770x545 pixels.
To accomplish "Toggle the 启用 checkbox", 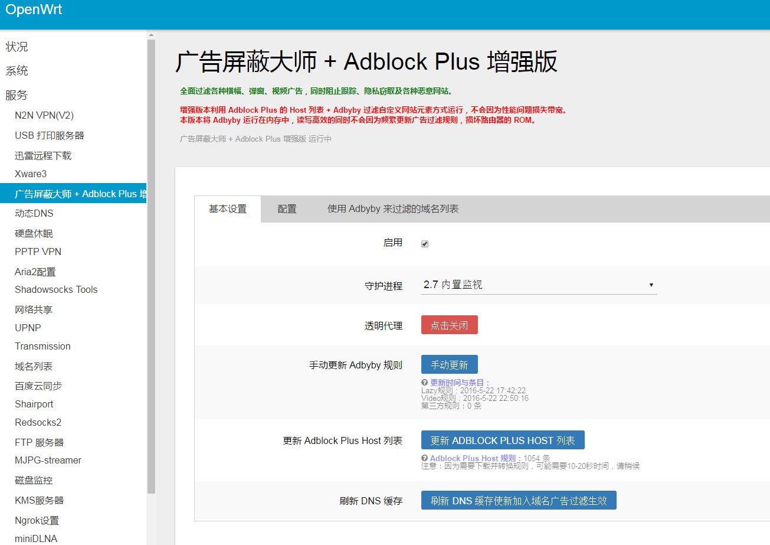I will pos(425,244).
